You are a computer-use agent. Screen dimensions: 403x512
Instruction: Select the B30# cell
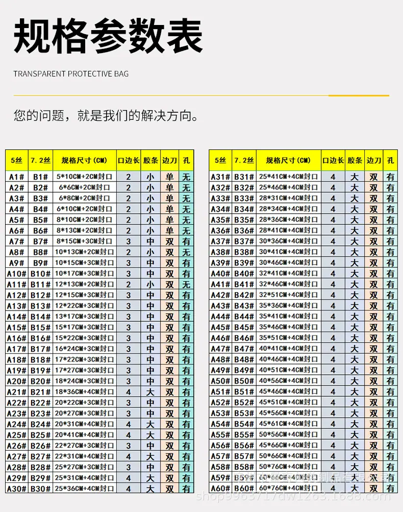coord(40,489)
